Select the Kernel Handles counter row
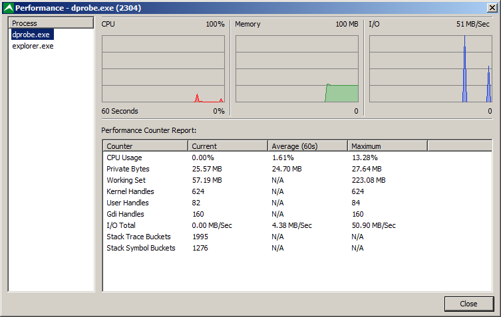Viewport: 501px width, 317px height. click(x=297, y=191)
